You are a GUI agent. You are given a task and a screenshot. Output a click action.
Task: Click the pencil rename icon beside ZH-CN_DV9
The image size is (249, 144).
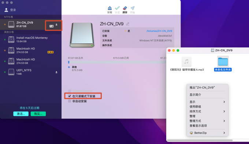click(x=127, y=24)
